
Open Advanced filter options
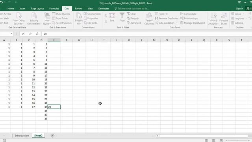134,23
